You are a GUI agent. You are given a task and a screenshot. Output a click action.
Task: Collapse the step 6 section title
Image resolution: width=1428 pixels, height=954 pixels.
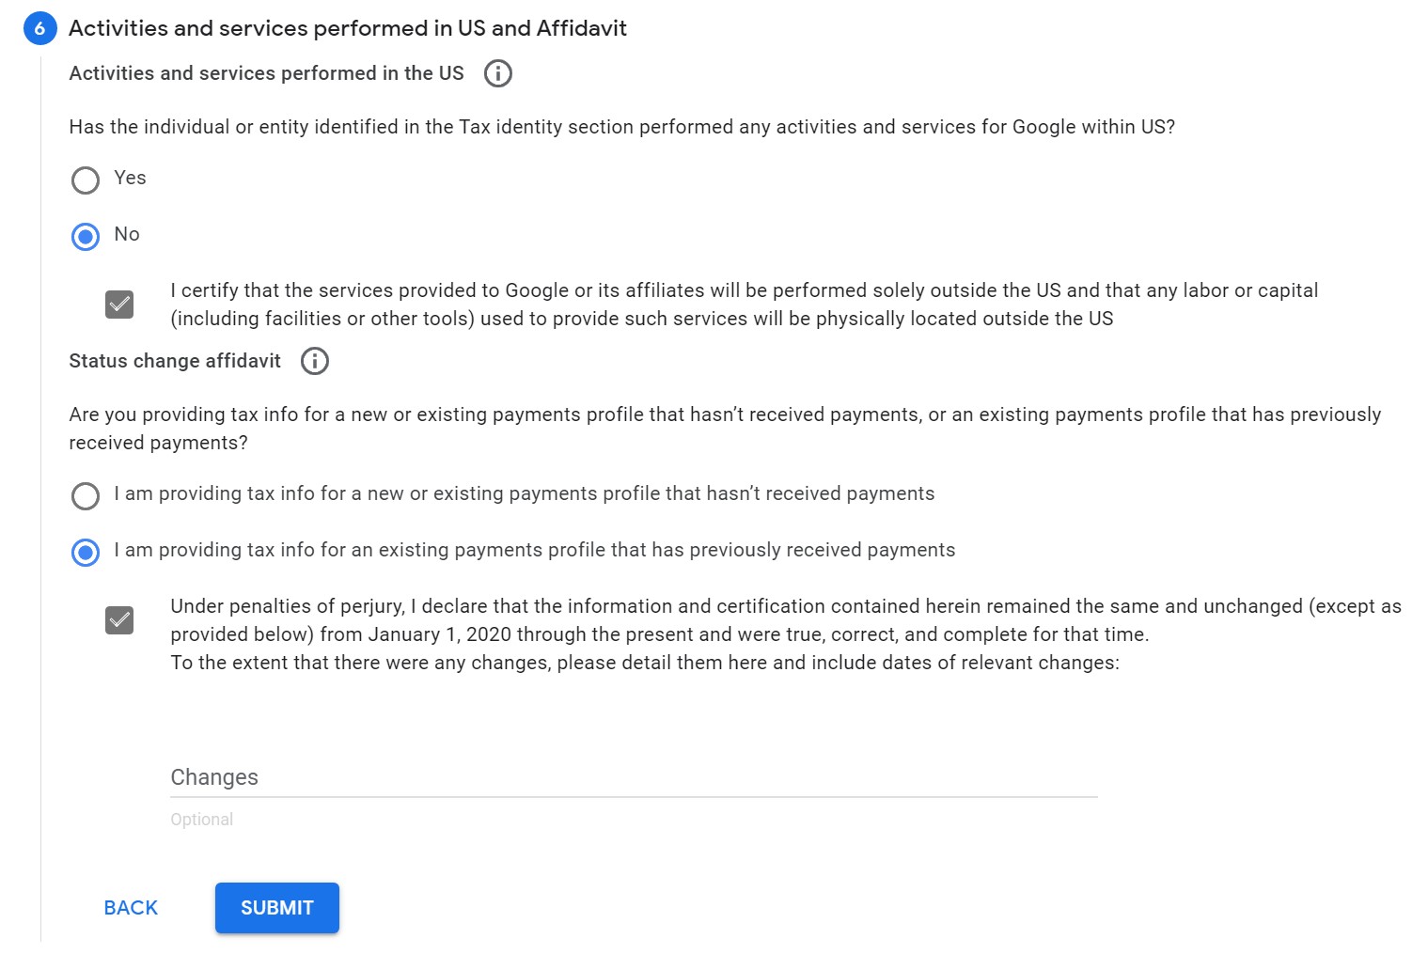click(x=348, y=28)
